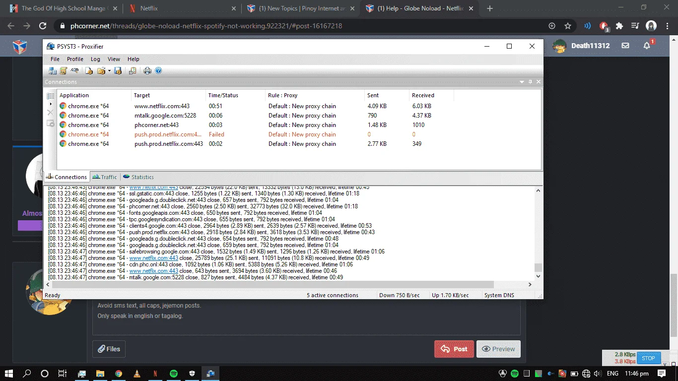Open the Help menu in Proxifier
Viewport: 678px width, 381px height.
(x=134, y=59)
